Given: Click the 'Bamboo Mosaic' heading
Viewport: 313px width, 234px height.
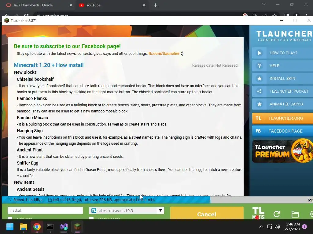Looking at the screenshot, I should 32,118.
